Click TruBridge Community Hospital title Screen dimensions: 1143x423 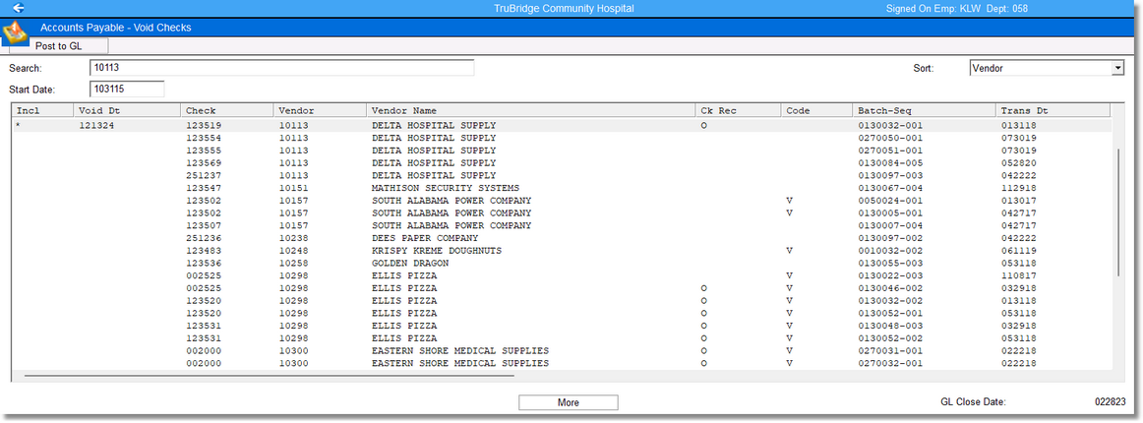564,8
